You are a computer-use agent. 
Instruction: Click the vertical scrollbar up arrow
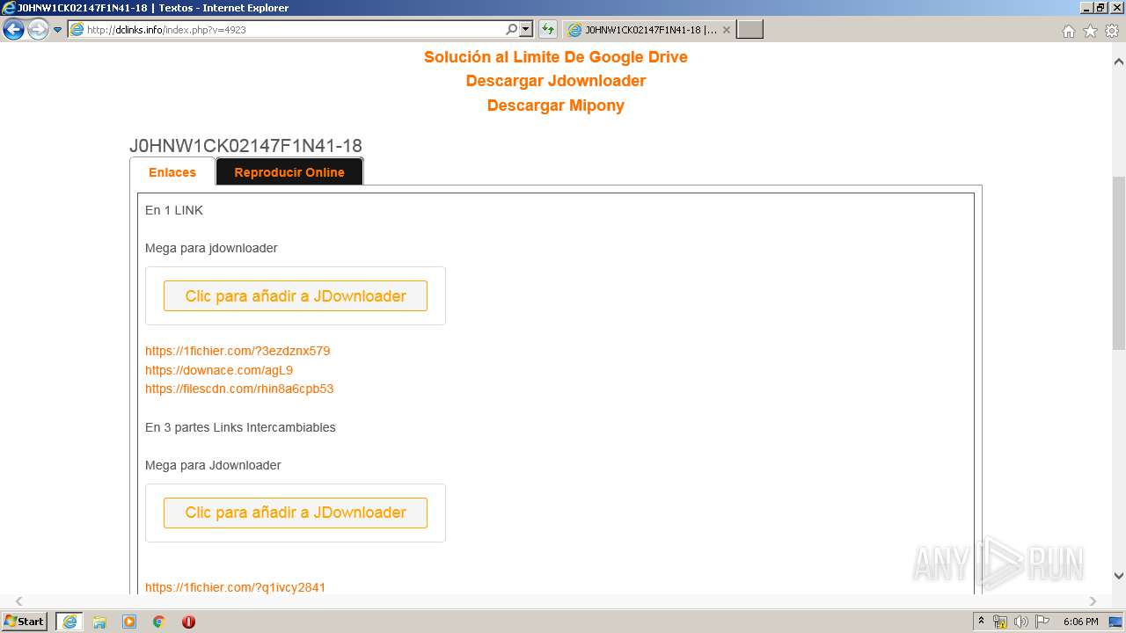[x=1119, y=62]
